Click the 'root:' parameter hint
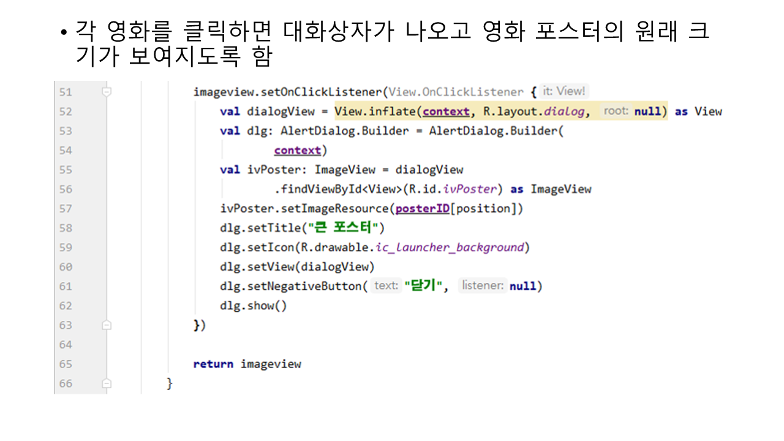This screenshot has width=784, height=441. click(x=616, y=111)
